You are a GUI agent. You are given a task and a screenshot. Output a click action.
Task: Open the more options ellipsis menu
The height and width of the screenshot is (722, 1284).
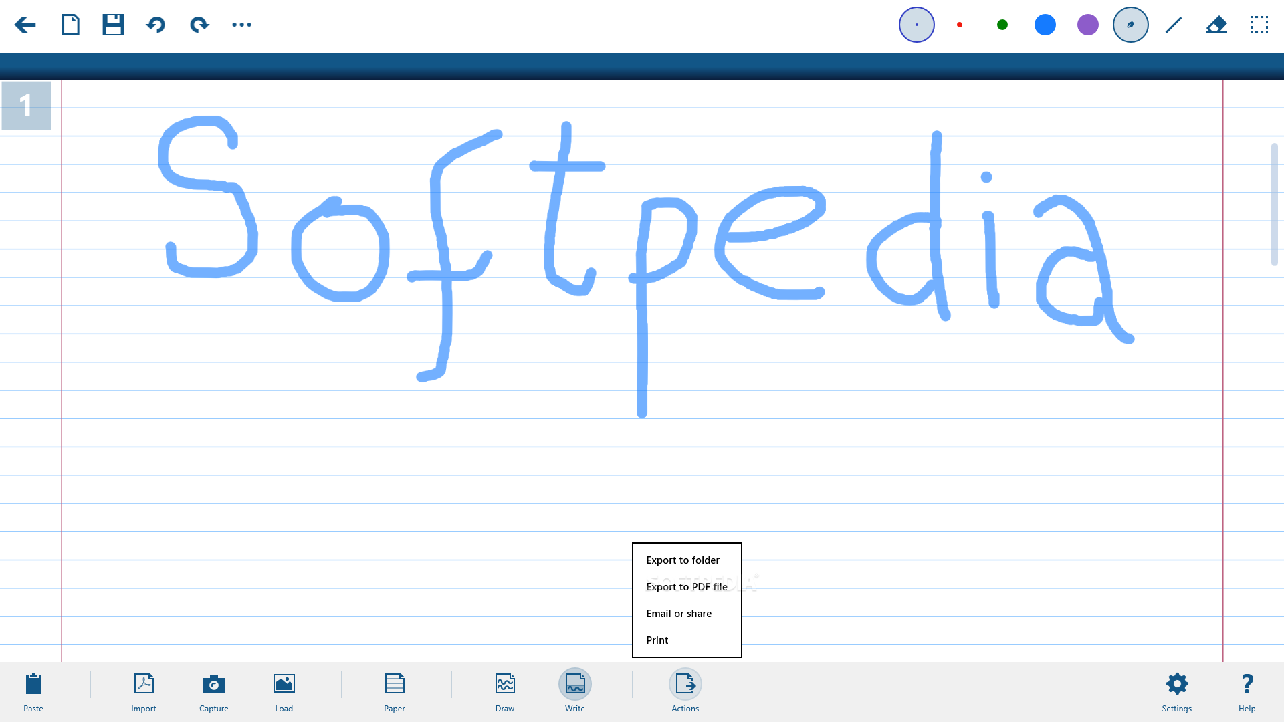[241, 25]
